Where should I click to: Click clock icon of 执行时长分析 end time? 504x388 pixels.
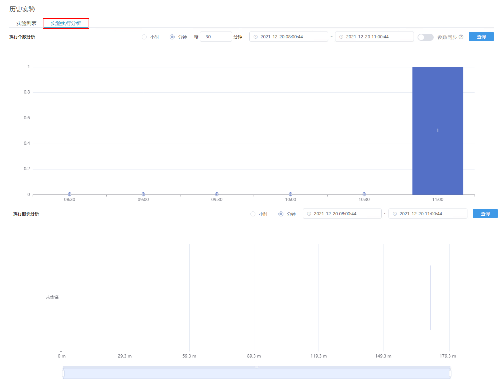pyautogui.click(x=395, y=214)
